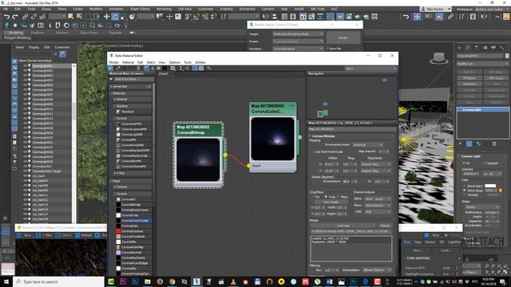The image size is (511, 287).
Task: Toggle the Percent Snap icon
Action: tap(205, 16)
